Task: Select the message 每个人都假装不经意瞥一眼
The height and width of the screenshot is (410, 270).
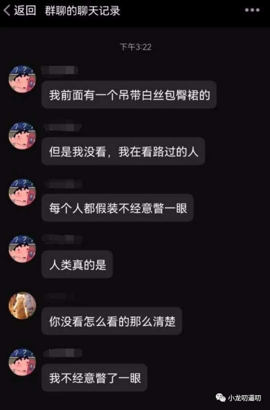Action: [118, 208]
